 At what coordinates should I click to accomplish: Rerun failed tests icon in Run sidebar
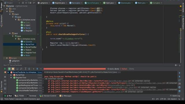tap(5, 73)
